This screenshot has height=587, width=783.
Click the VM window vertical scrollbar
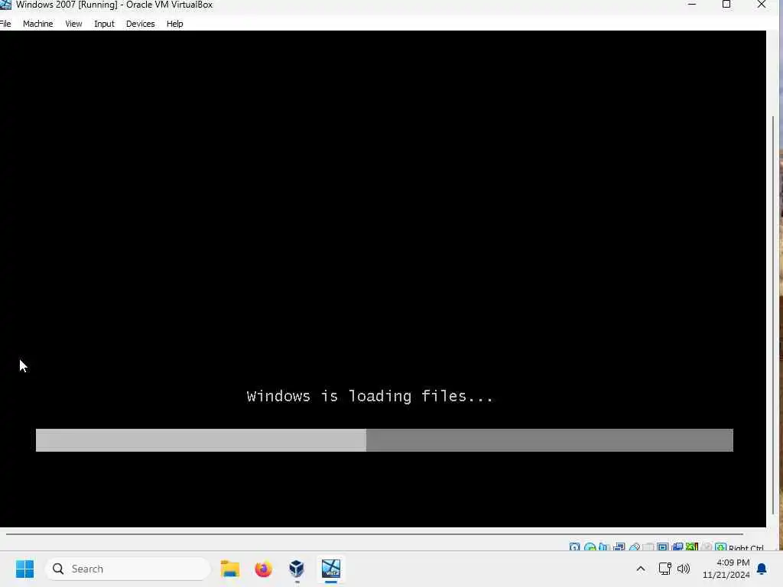pos(773,314)
